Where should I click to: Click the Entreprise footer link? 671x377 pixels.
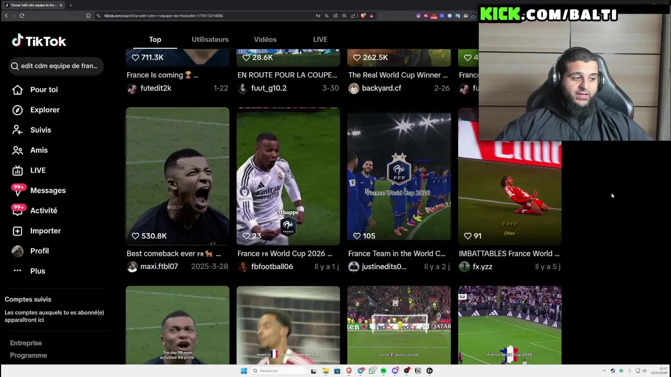26,343
